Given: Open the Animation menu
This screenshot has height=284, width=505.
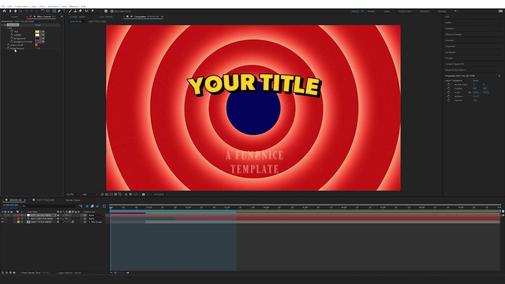Looking at the screenshot, I should (x=53, y=6).
